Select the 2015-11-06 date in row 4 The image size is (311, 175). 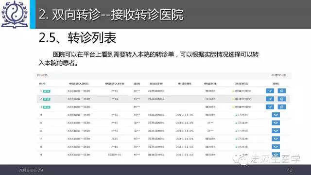185,115
